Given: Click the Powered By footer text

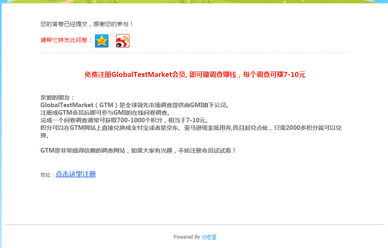Looking at the screenshot, I should pyautogui.click(x=187, y=237).
